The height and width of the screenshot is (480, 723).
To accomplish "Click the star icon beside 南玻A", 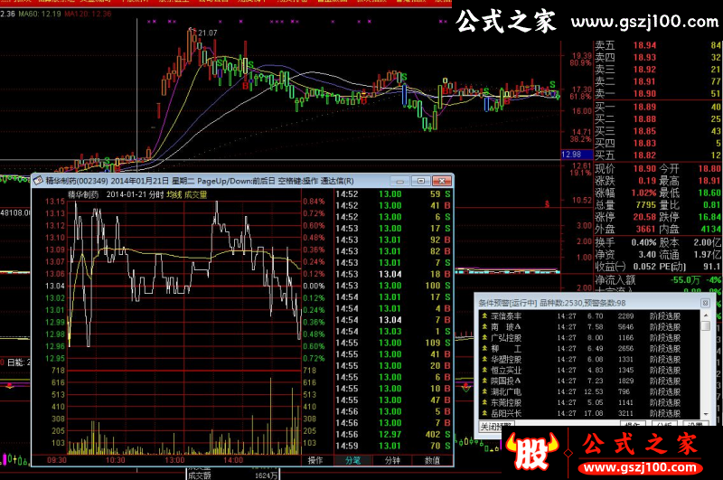I will (x=484, y=326).
